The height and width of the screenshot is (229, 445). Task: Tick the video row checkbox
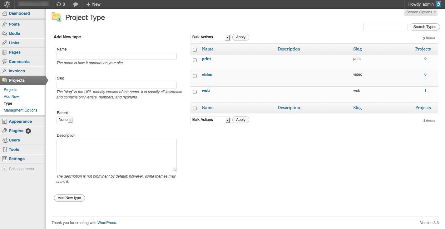pyautogui.click(x=195, y=76)
